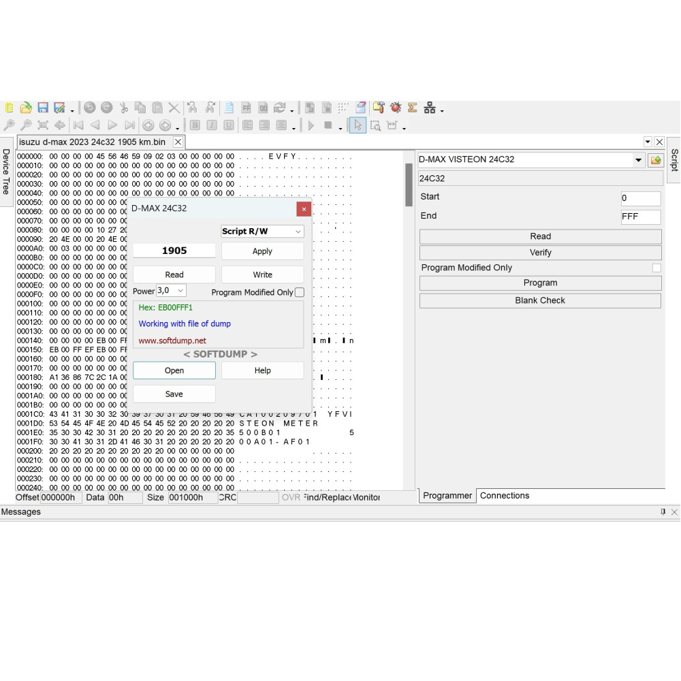Open the tab list dropdown arrow at the right
Image resolution: width=681 pixels, height=681 pixels.
[648, 142]
